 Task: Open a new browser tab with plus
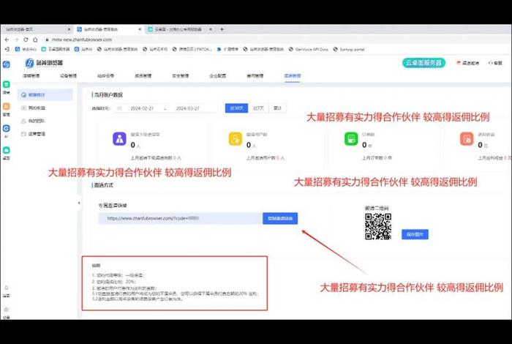[222, 29]
